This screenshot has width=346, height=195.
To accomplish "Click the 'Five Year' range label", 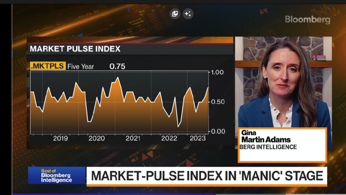I will 80,66.
